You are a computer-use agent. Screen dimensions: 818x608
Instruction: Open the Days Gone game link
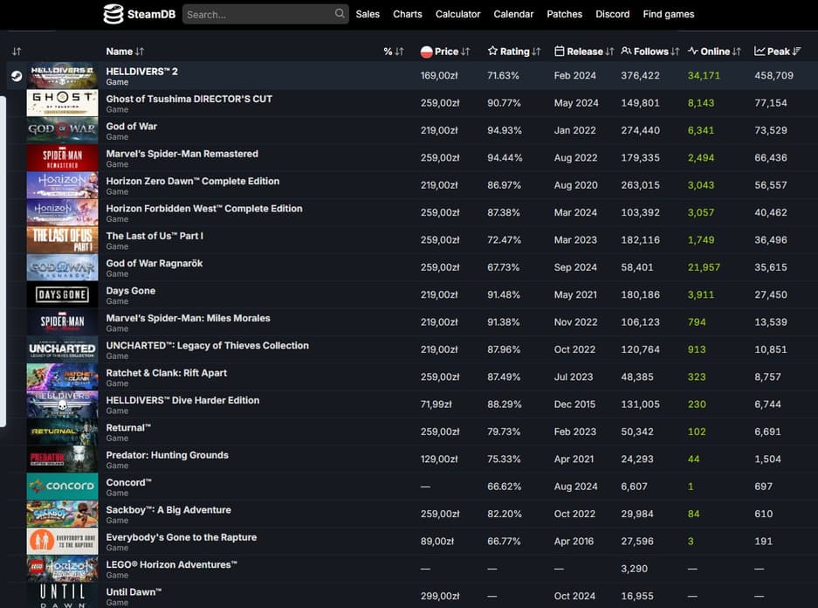click(130, 291)
